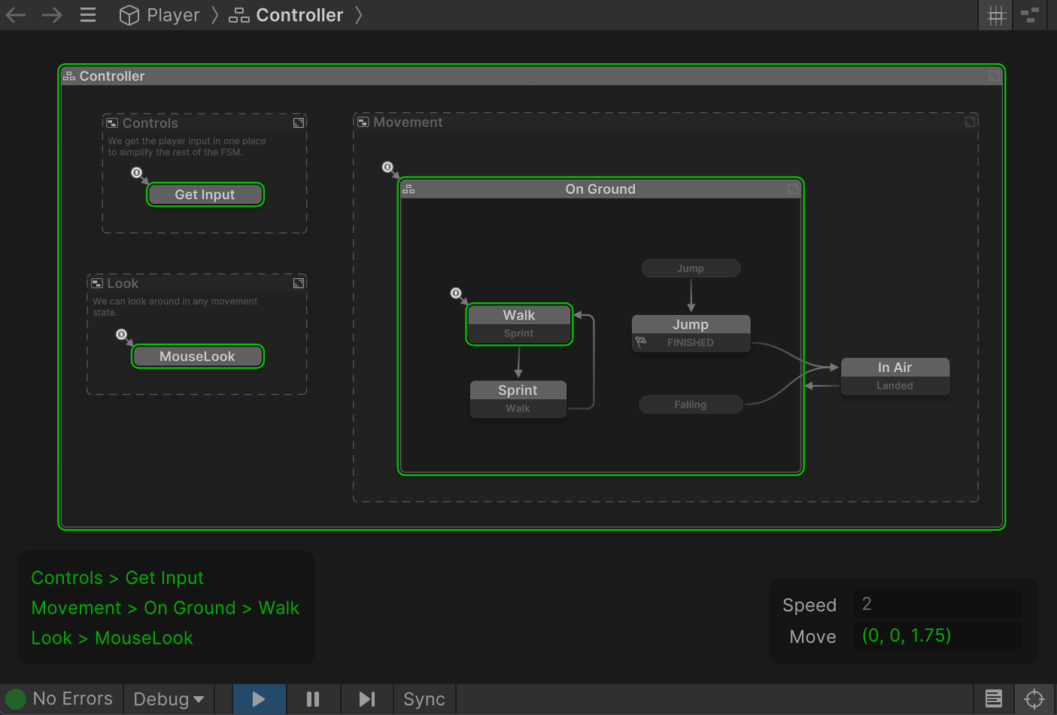Click the crosshair locate icon
The height and width of the screenshot is (715, 1057).
1035,699
